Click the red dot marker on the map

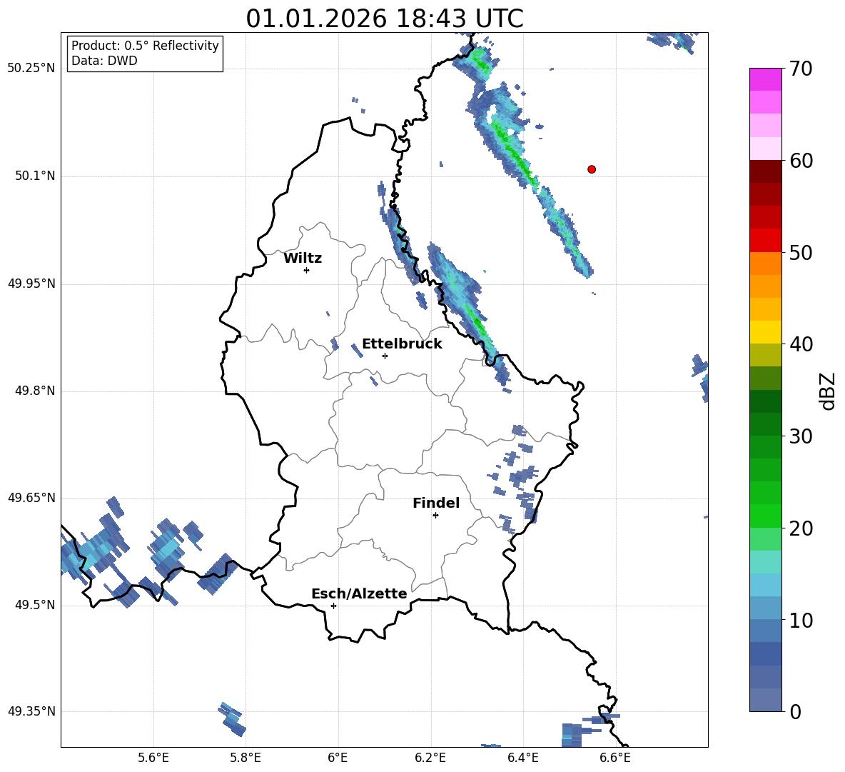(591, 169)
